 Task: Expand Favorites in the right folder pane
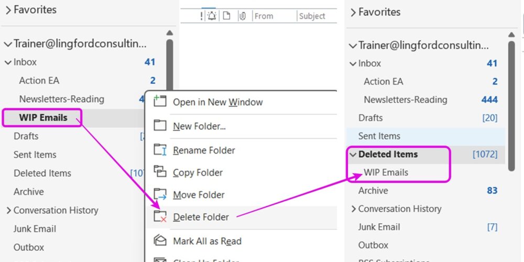point(353,12)
